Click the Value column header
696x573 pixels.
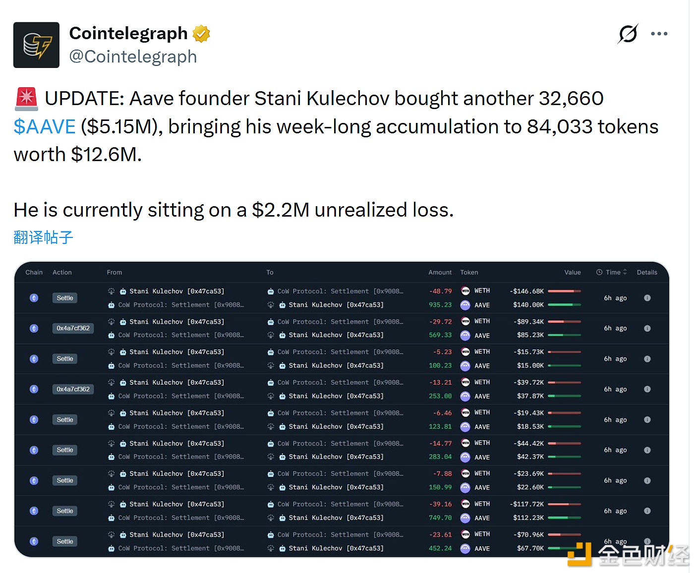coord(572,272)
